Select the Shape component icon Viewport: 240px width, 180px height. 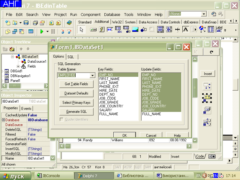[x=143, y=29]
